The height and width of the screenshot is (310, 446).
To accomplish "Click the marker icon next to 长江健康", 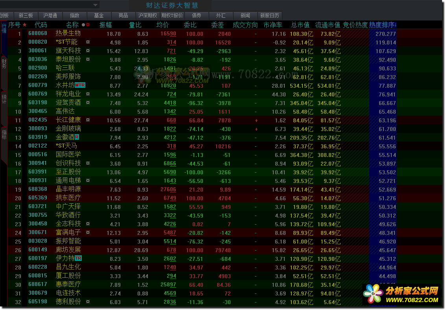I will [x=88, y=120].
